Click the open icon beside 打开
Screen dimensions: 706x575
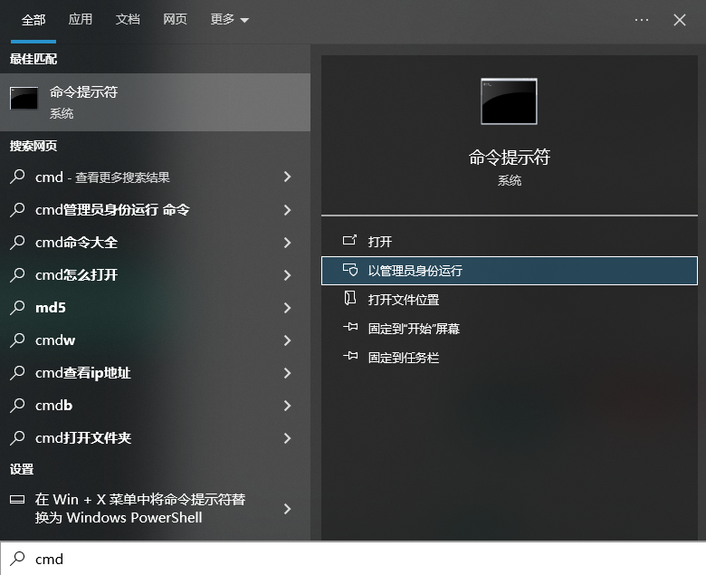[350, 240]
